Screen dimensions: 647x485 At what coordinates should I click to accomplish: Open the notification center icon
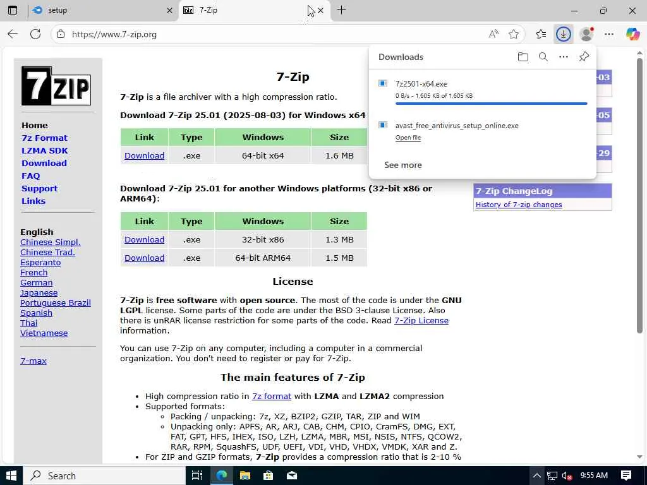click(626, 476)
